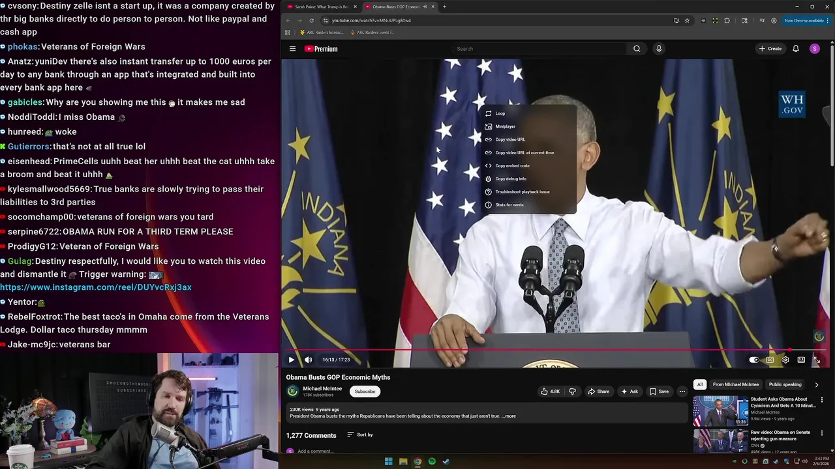This screenshot has width=835, height=469.
Task: Open ARC Raiders Interactive bookmark
Action: pos(321,32)
